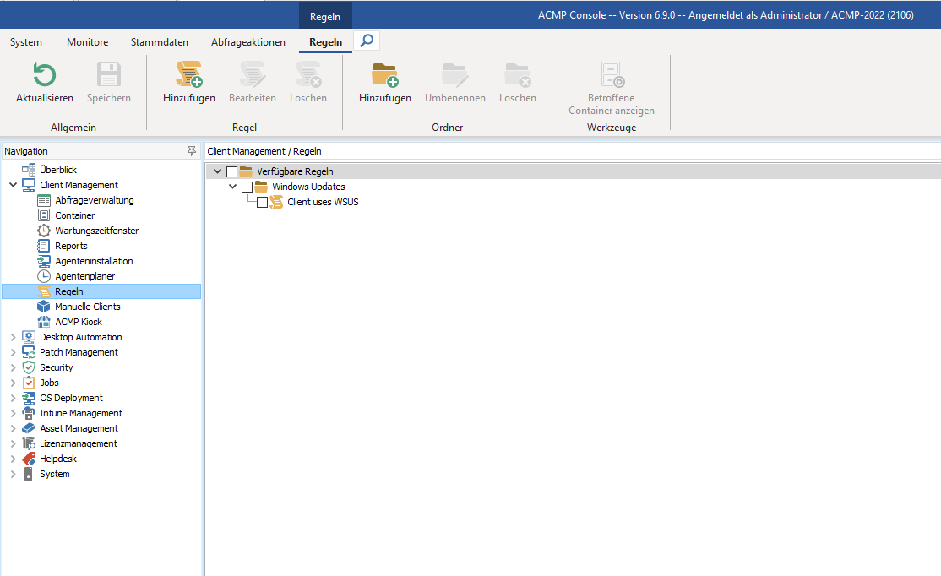Collapse the Windows Updates folder
Screen dimensions: 941x576
point(233,187)
